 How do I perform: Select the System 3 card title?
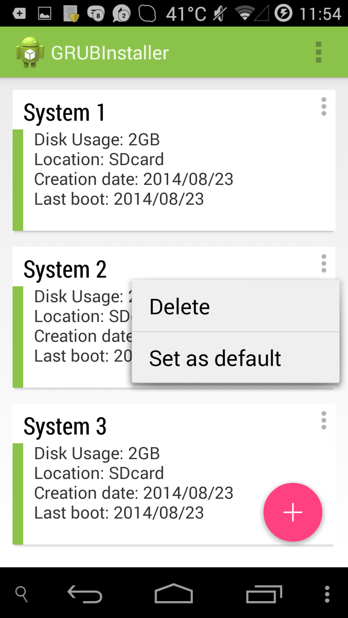[65, 426]
